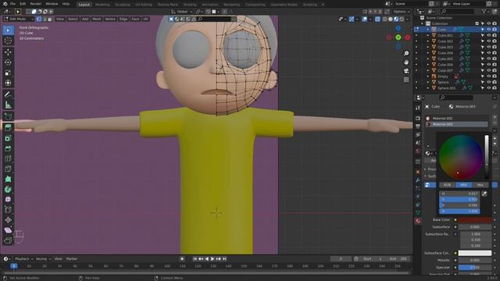This screenshot has height=281, width=500.
Task: Toggle camera view icon in viewport
Action: pyautogui.click(x=406, y=71)
